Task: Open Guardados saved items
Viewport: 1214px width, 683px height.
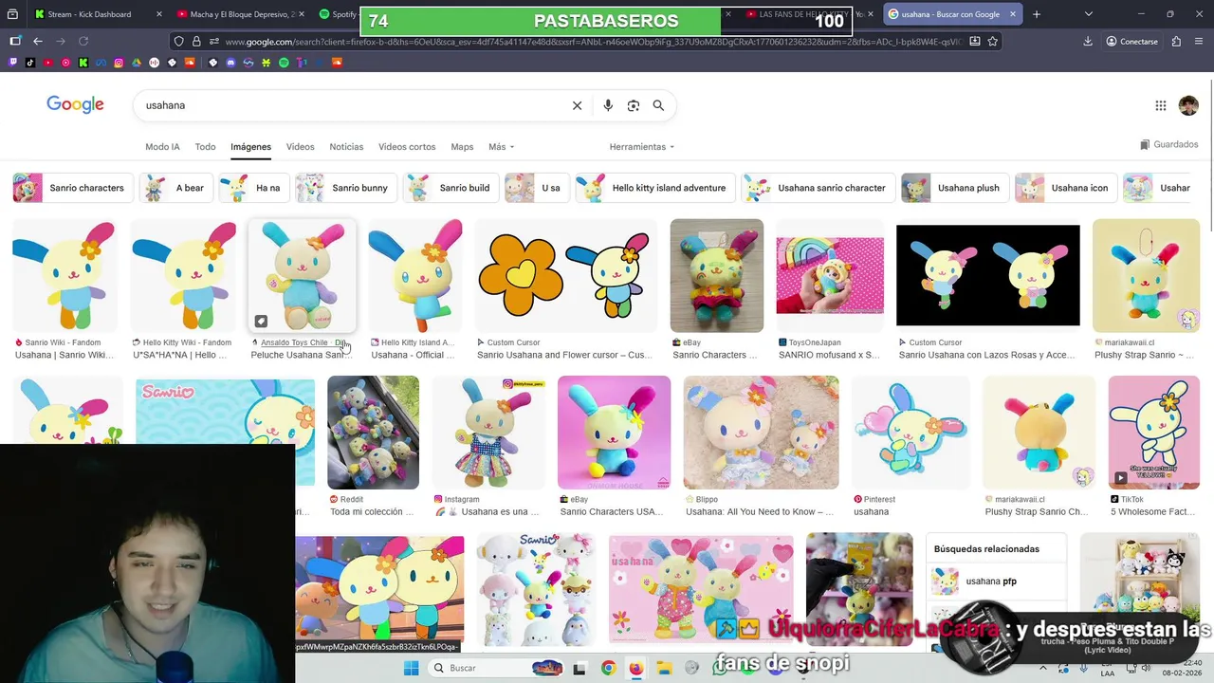Action: coord(1169,144)
